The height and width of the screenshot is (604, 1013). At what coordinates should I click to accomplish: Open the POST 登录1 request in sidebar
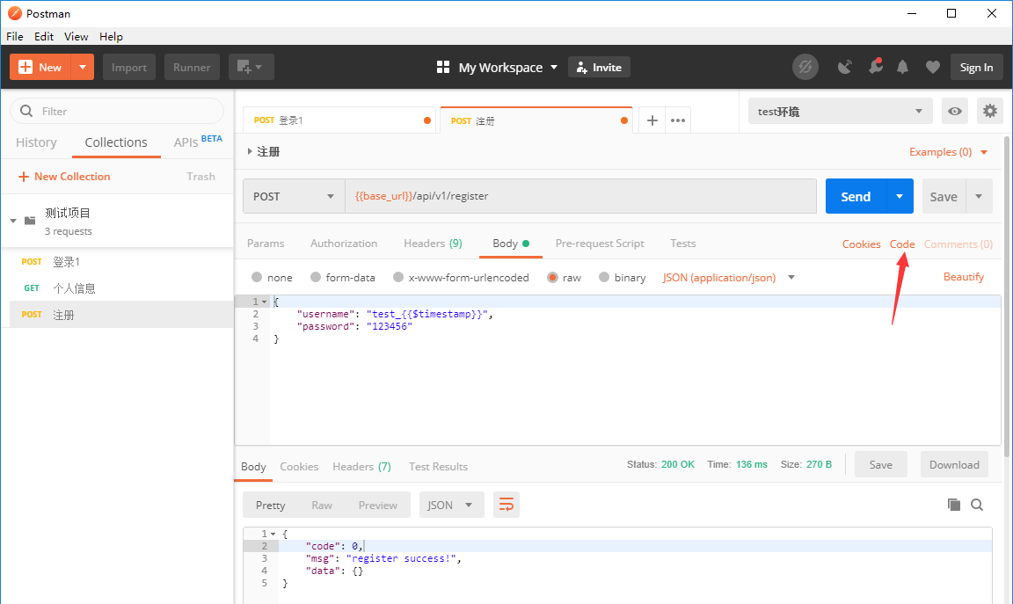coord(116,262)
